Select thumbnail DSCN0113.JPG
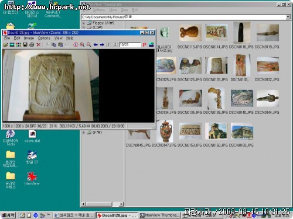This screenshot has width=293, height=219. [x=190, y=33]
